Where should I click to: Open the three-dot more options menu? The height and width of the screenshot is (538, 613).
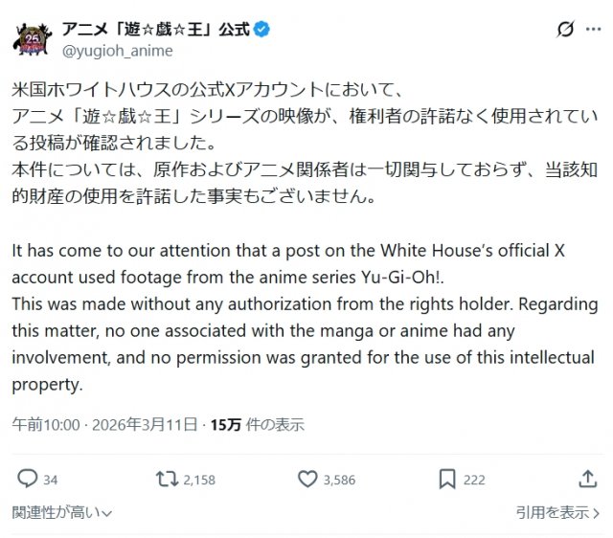(x=593, y=31)
